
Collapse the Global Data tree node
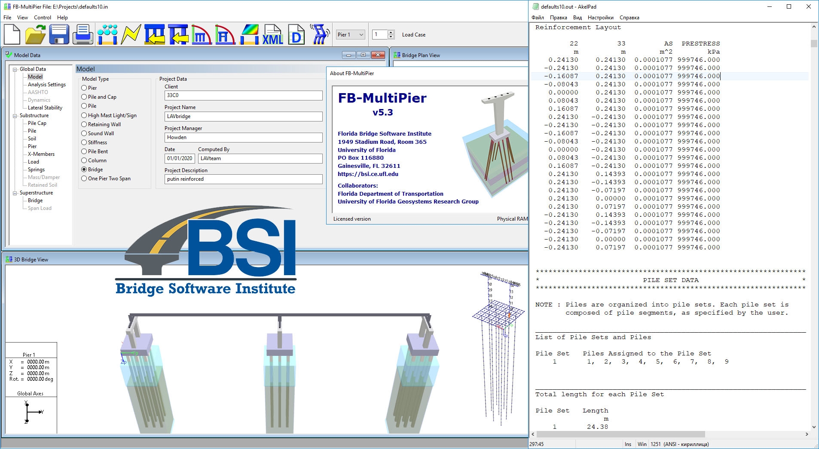15,69
